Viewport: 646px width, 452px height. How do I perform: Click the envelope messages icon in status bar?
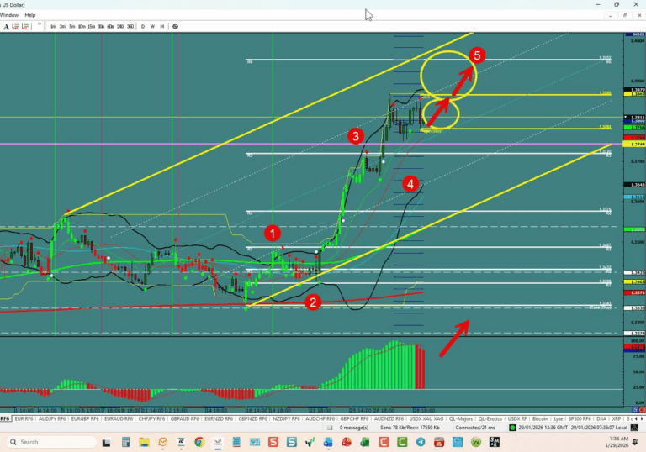[330, 428]
